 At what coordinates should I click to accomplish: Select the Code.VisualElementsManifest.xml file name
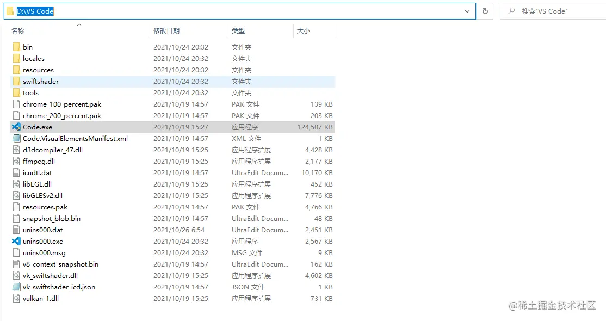[x=76, y=138]
